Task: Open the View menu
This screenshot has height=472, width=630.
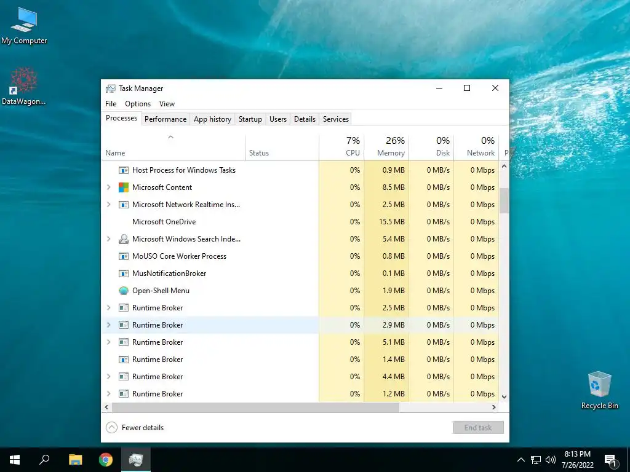Action: point(167,103)
